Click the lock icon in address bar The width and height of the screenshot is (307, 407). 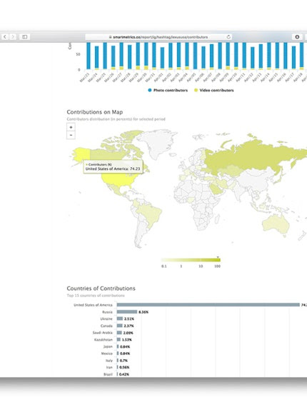pos(110,37)
